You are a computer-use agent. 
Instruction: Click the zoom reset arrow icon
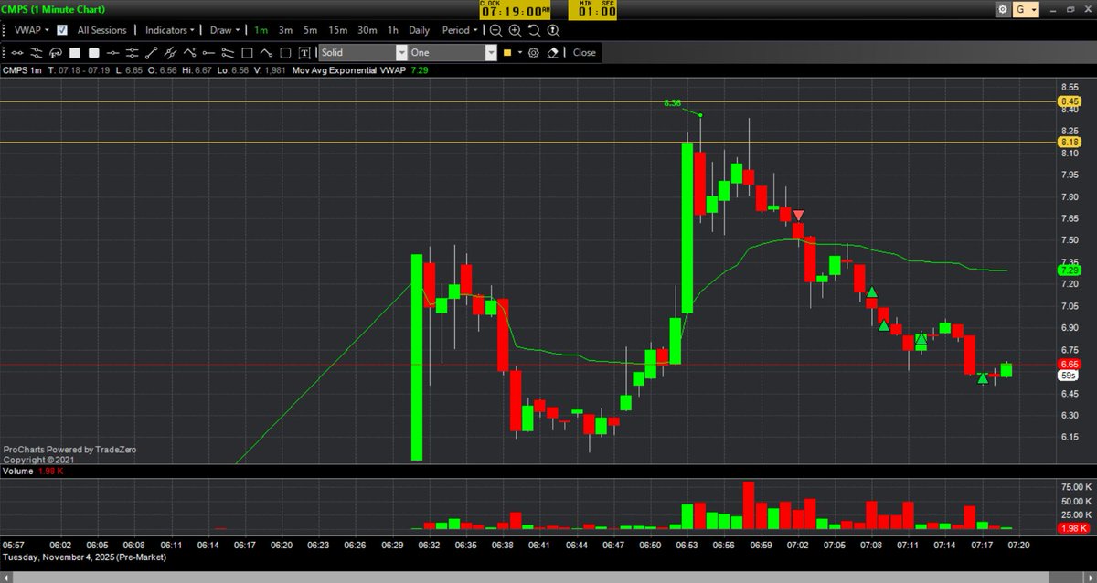pyautogui.click(x=534, y=30)
